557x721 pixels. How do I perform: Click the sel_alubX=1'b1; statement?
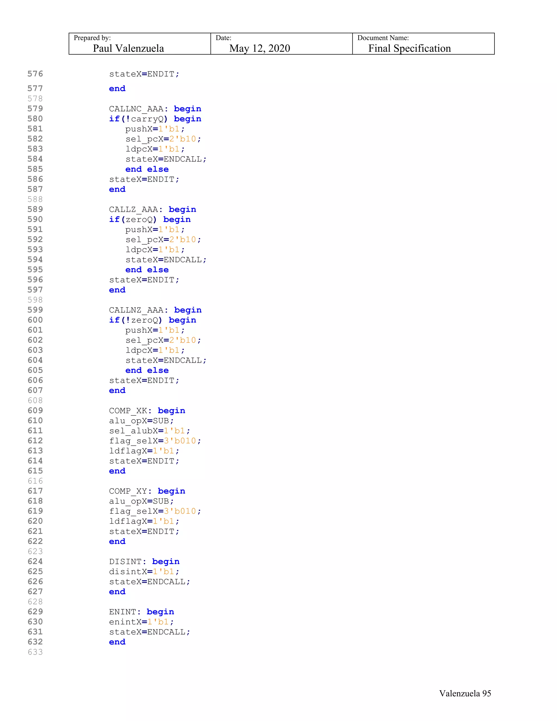pos(150,431)
